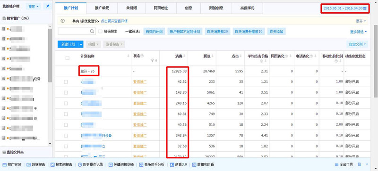Click the pin icon in account tree header
Image resolution: width=378 pixels, height=171 pixels.
[x=48, y=6]
